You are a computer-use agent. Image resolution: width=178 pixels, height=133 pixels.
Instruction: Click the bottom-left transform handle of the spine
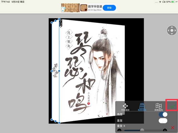[52, 119]
